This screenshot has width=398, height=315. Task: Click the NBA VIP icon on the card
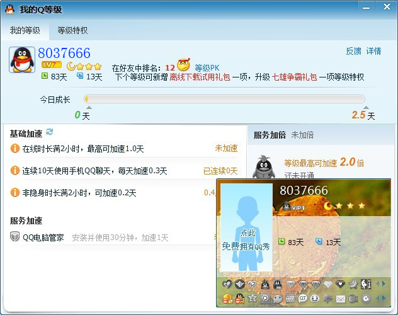pyautogui.click(x=366, y=284)
